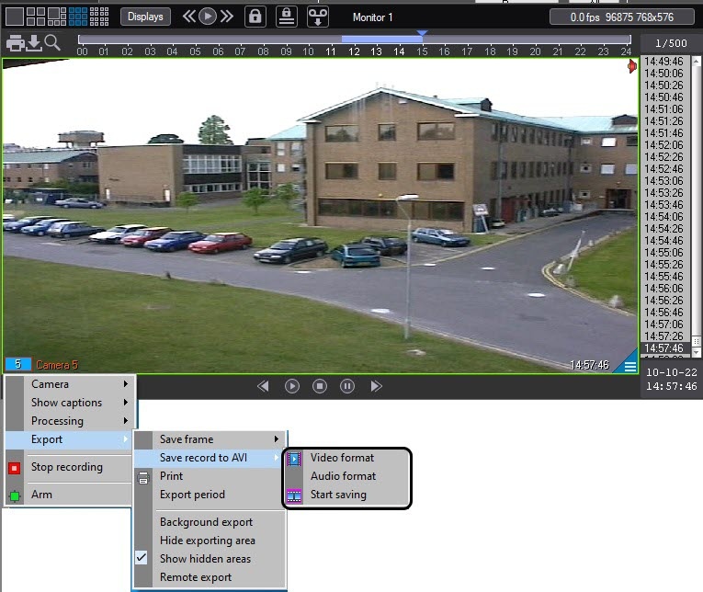Select the 14:53:06 timestamp in the list

pyautogui.click(x=663, y=181)
